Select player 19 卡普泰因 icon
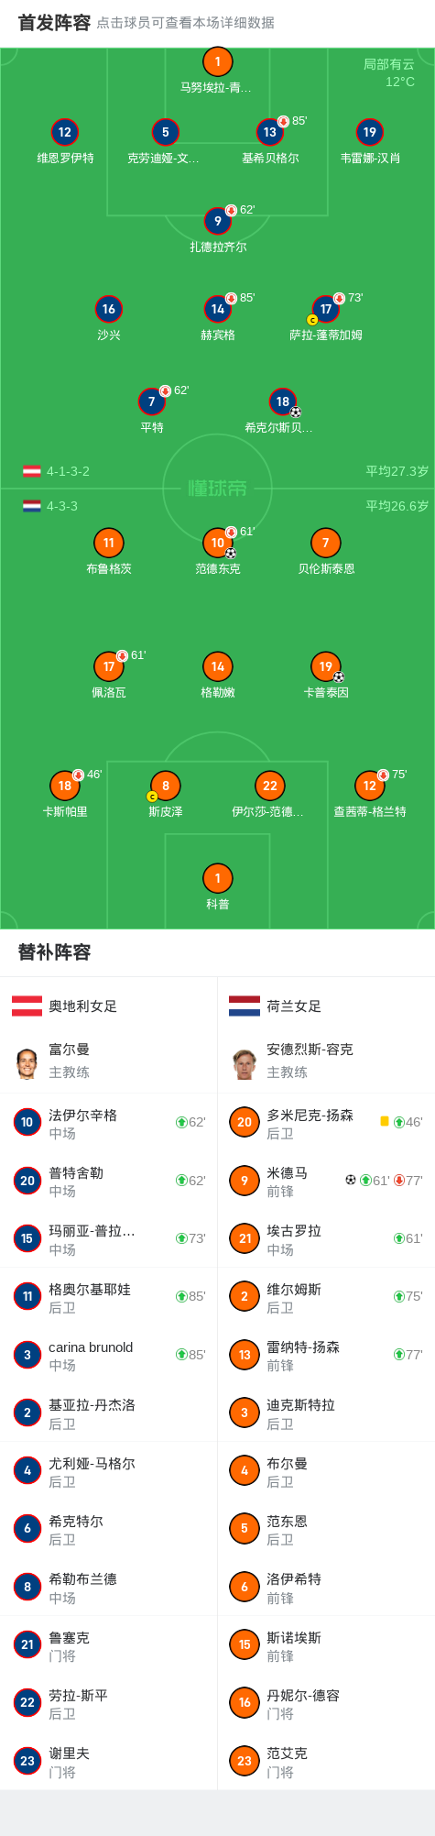This screenshot has height=1836, width=435. (326, 666)
